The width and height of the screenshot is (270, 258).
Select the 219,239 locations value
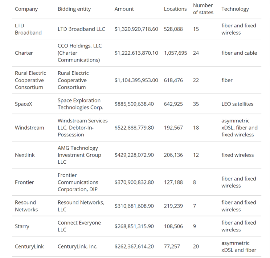coord(173,206)
